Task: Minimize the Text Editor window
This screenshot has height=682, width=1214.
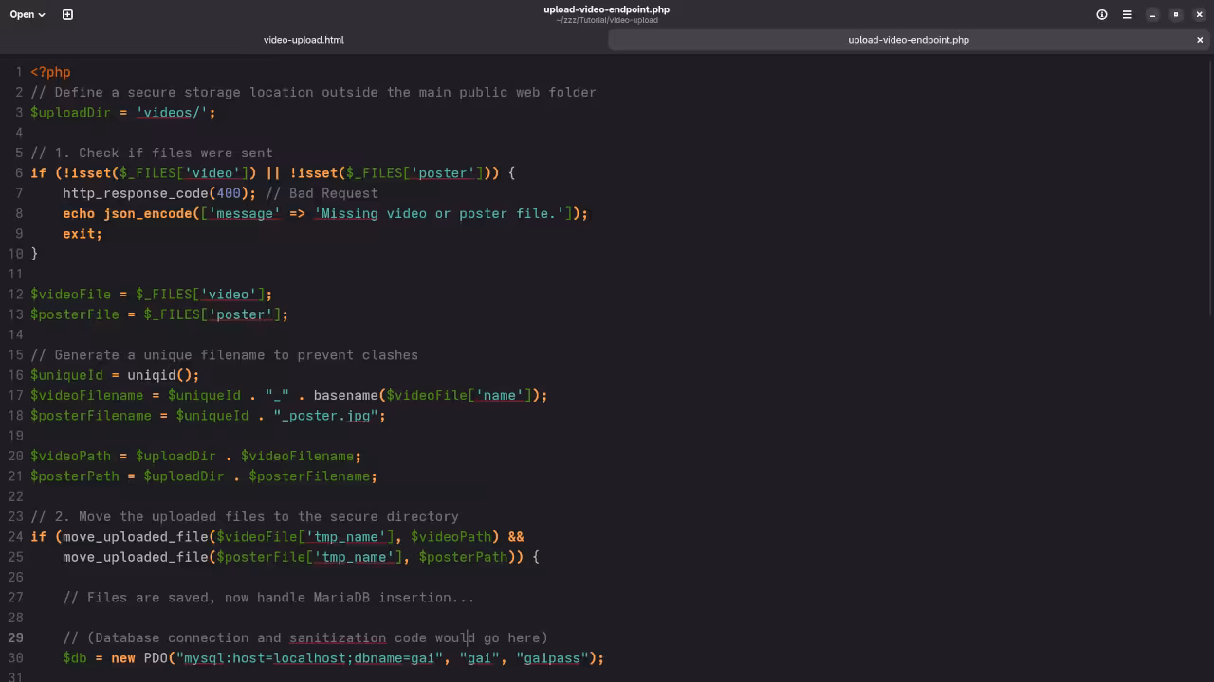Action: tap(1152, 14)
